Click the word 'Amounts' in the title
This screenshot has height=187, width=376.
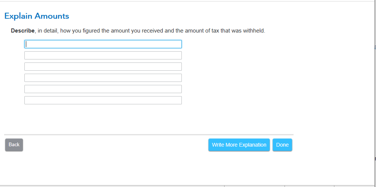[x=52, y=16]
